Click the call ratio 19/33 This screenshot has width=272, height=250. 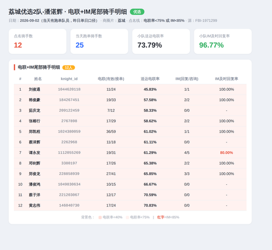[111, 100]
